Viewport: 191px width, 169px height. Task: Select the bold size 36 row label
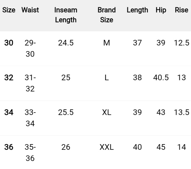pos(9,147)
